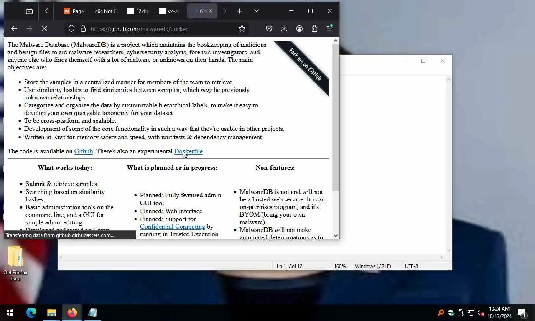Close the active GitHub tab
Image resolution: width=535 pixels, height=321 pixels.
[x=211, y=11]
